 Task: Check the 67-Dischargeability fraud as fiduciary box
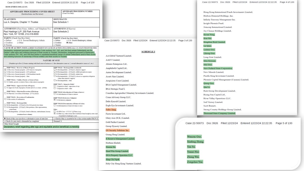[x=5, y=111]
